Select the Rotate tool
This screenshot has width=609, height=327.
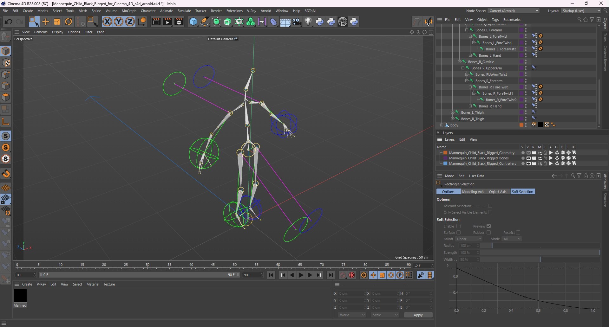(x=69, y=22)
